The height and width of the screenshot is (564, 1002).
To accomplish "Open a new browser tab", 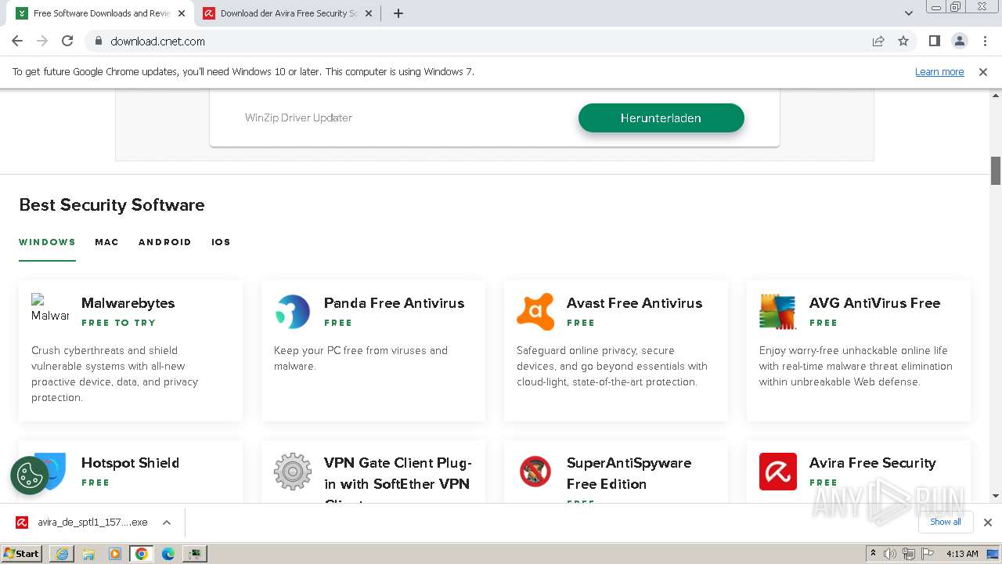I will (398, 13).
